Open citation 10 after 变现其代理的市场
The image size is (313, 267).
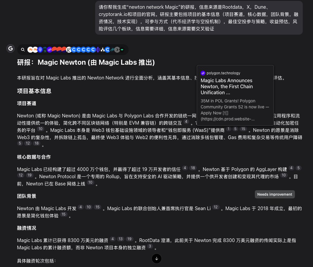pos(284,175)
